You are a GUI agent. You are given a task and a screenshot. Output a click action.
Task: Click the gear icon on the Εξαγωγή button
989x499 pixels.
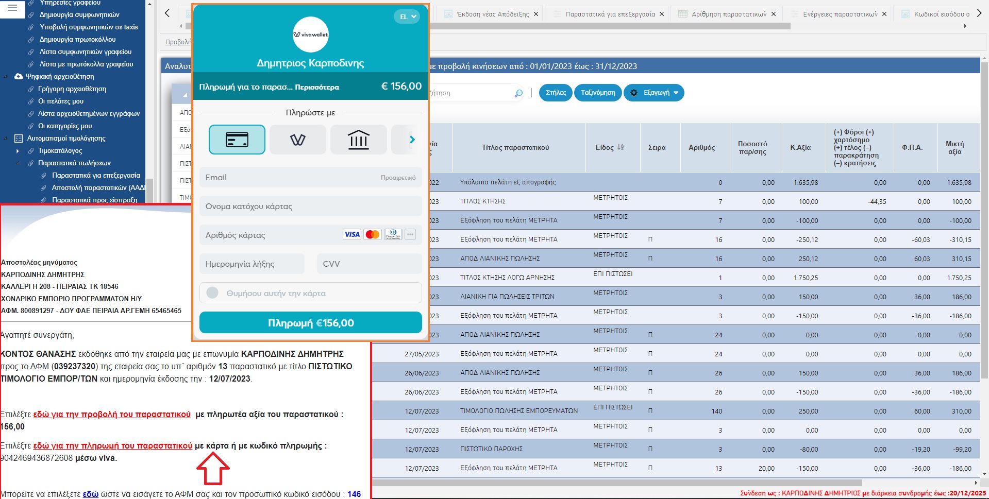[x=634, y=93]
